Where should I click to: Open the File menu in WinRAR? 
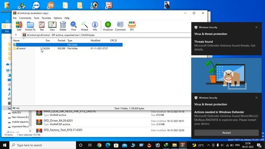15,18
